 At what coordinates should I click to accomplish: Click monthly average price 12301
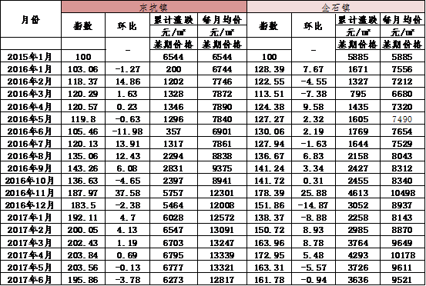[222, 193]
